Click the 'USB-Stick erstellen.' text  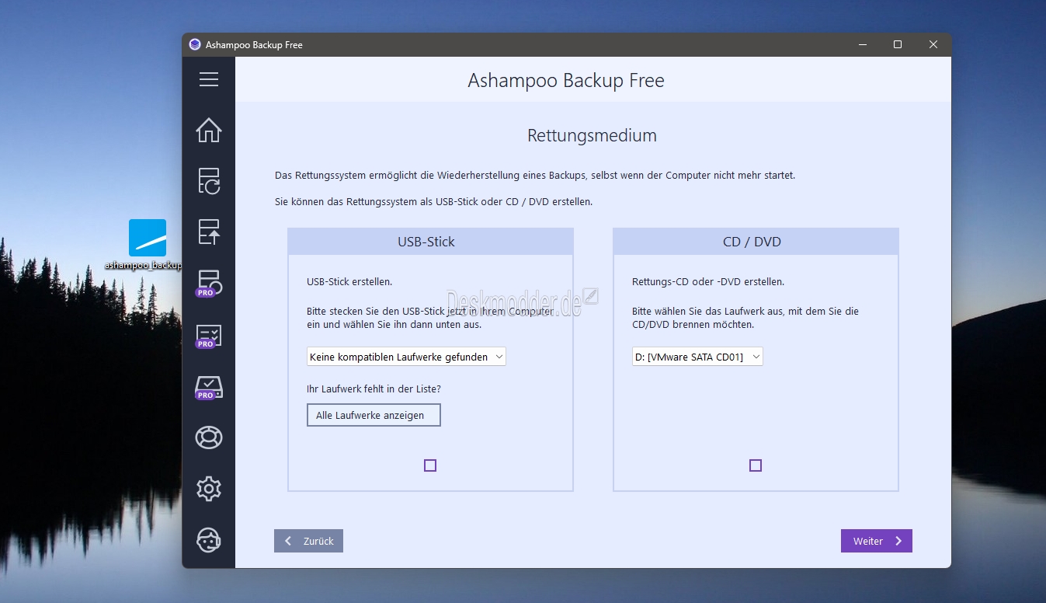coord(349,282)
